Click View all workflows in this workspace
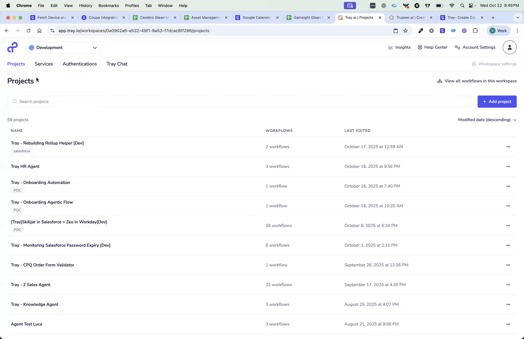 476,81
